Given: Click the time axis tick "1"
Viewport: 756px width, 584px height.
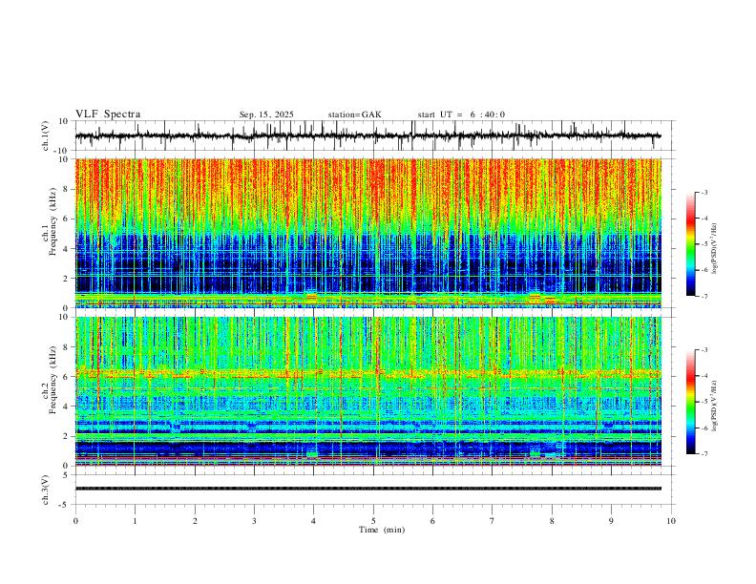Looking at the screenshot, I should 135,521.
